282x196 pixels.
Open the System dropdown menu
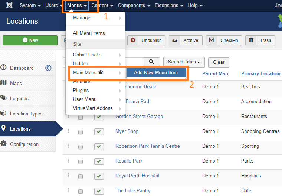coord(30,6)
